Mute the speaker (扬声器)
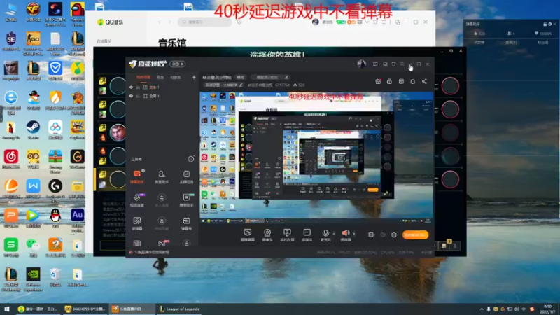Viewport: 560px width, 315px height. 345,235
